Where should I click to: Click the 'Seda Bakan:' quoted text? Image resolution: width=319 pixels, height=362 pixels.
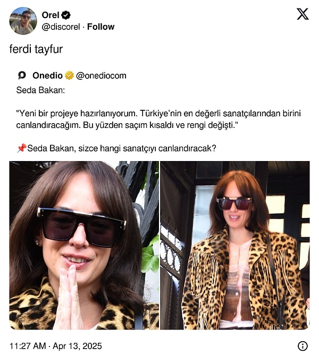click(x=40, y=90)
